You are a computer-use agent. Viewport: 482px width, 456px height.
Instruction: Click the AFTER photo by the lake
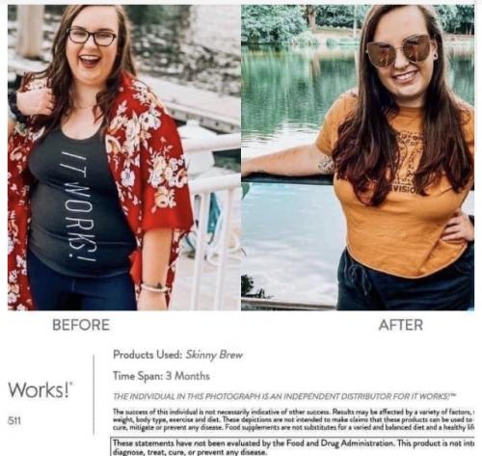point(358,157)
